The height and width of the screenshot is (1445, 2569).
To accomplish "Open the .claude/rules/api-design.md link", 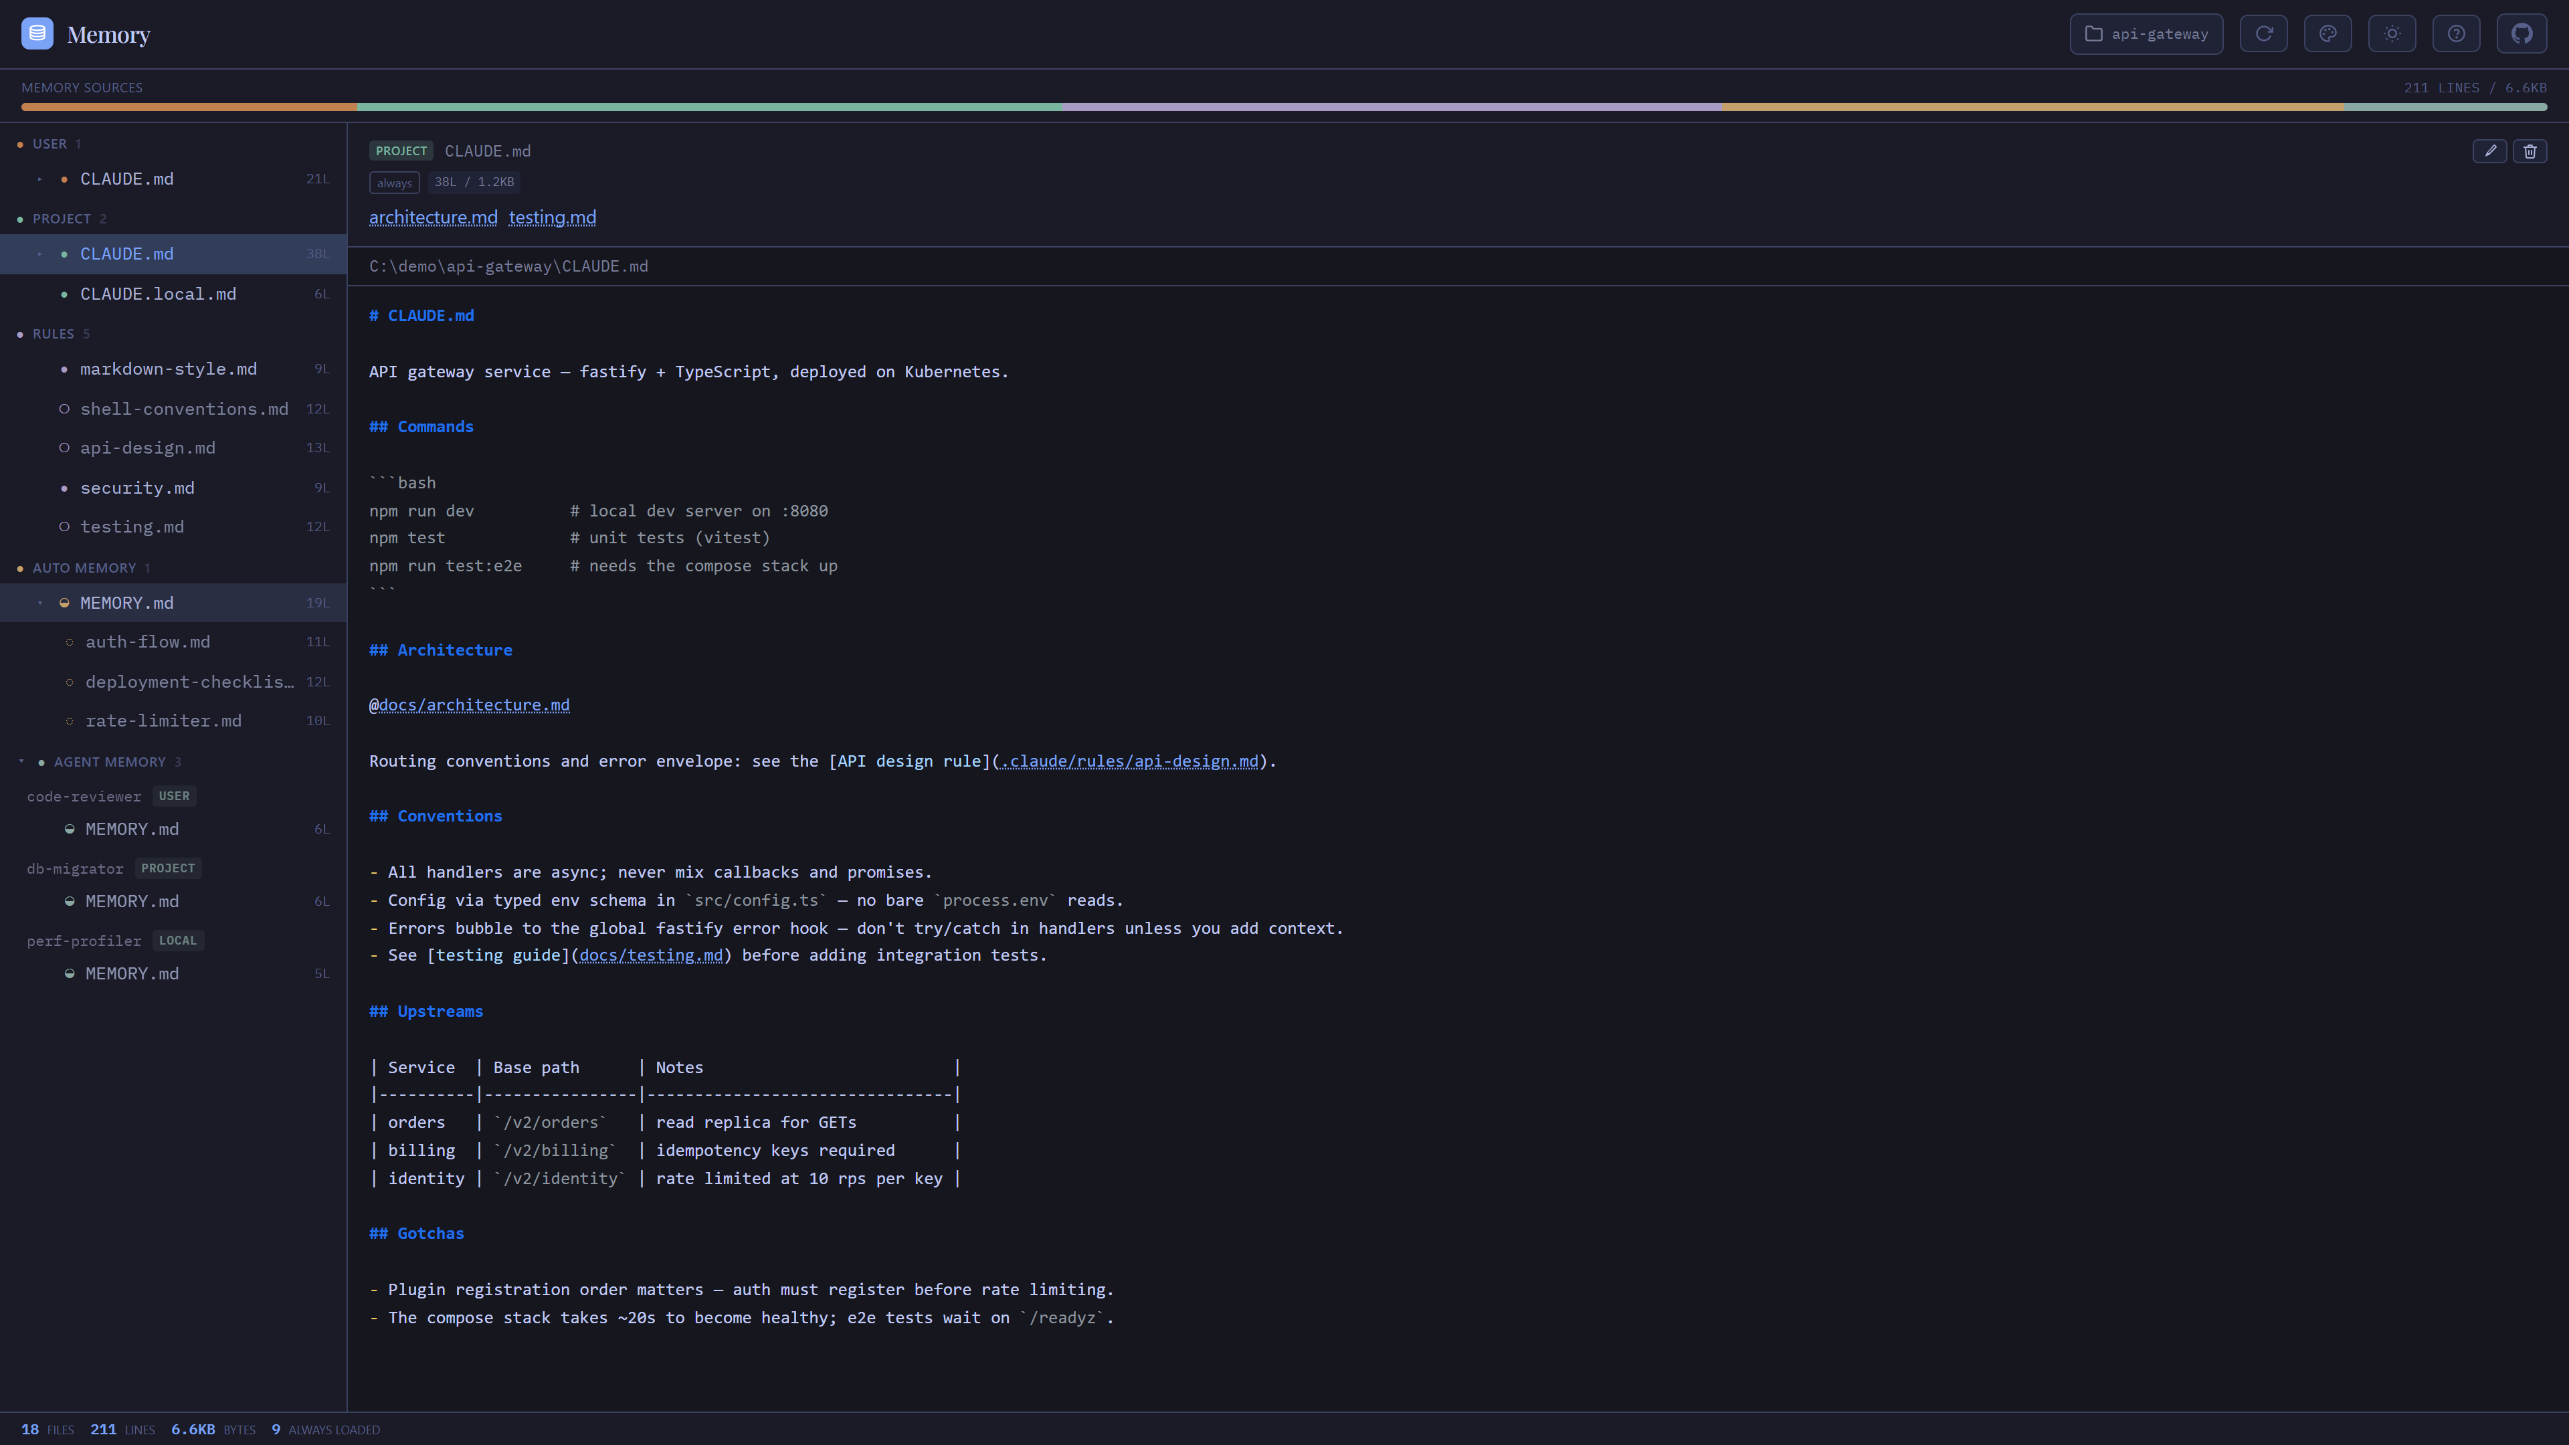I will pos(1129,761).
